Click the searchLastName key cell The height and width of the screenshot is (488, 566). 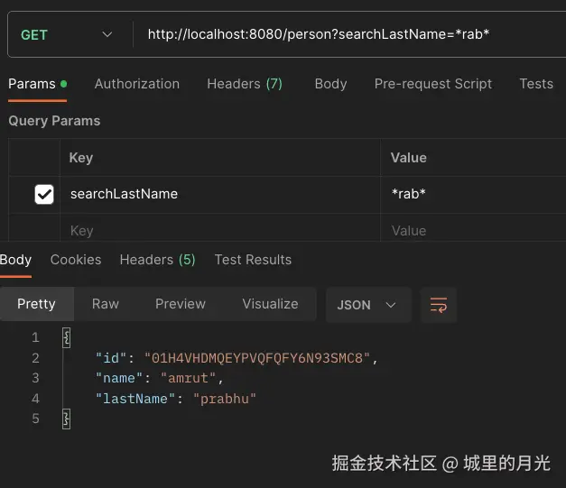[220, 195]
